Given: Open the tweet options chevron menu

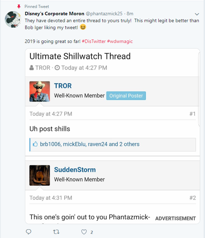Looking at the screenshot, I should tap(197, 14).
